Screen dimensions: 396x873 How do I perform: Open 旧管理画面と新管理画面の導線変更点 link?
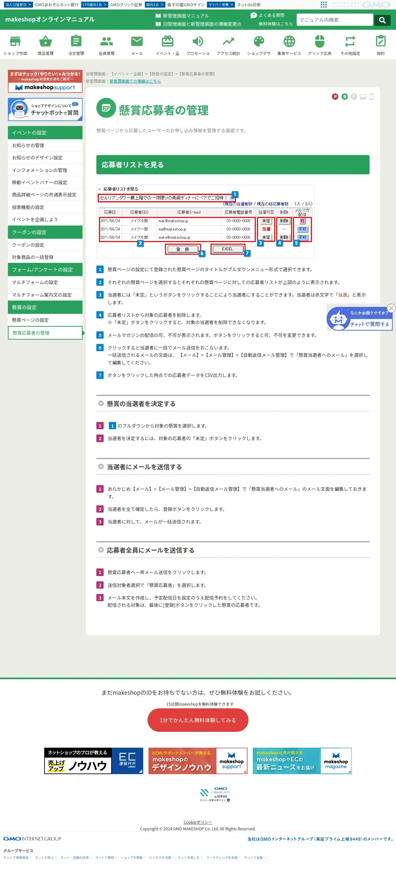[199, 24]
